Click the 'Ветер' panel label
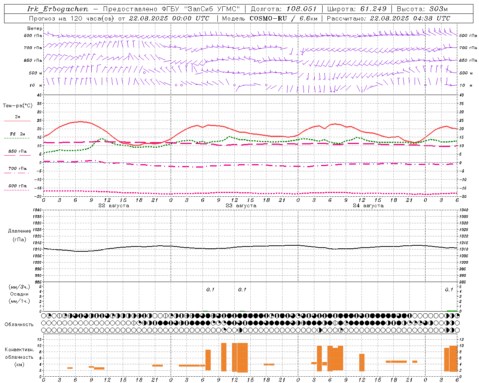 35,28
